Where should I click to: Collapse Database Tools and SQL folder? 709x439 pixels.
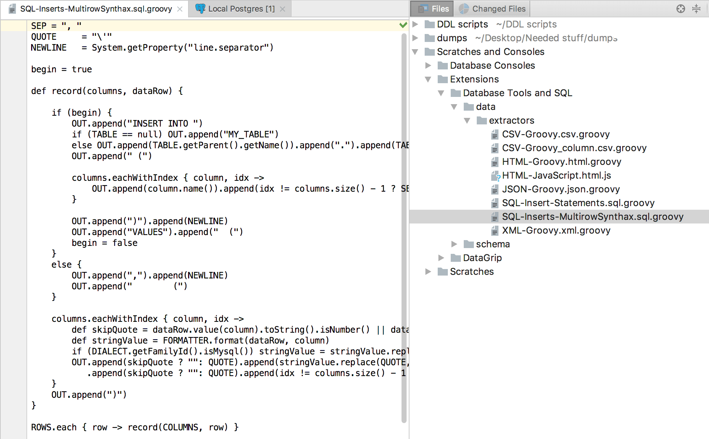point(441,93)
